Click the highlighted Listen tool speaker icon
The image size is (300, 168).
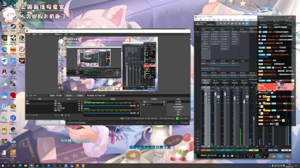coord(247,24)
